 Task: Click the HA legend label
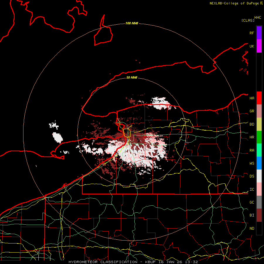coord(252,98)
